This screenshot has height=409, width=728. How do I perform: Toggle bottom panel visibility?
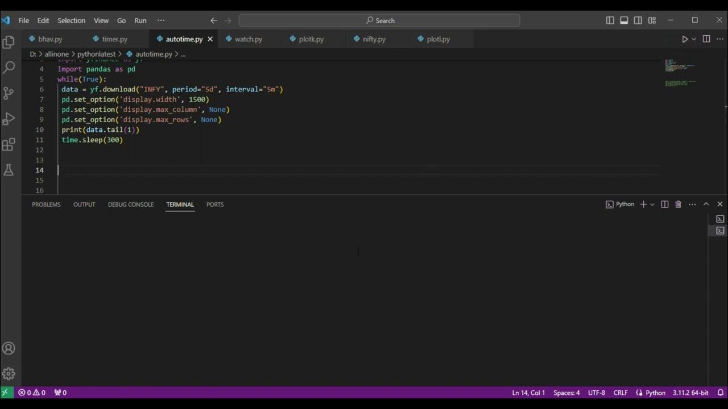[x=624, y=20]
